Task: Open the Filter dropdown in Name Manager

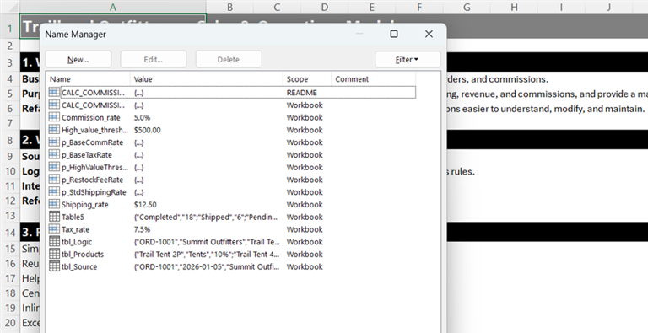Action: (408, 60)
